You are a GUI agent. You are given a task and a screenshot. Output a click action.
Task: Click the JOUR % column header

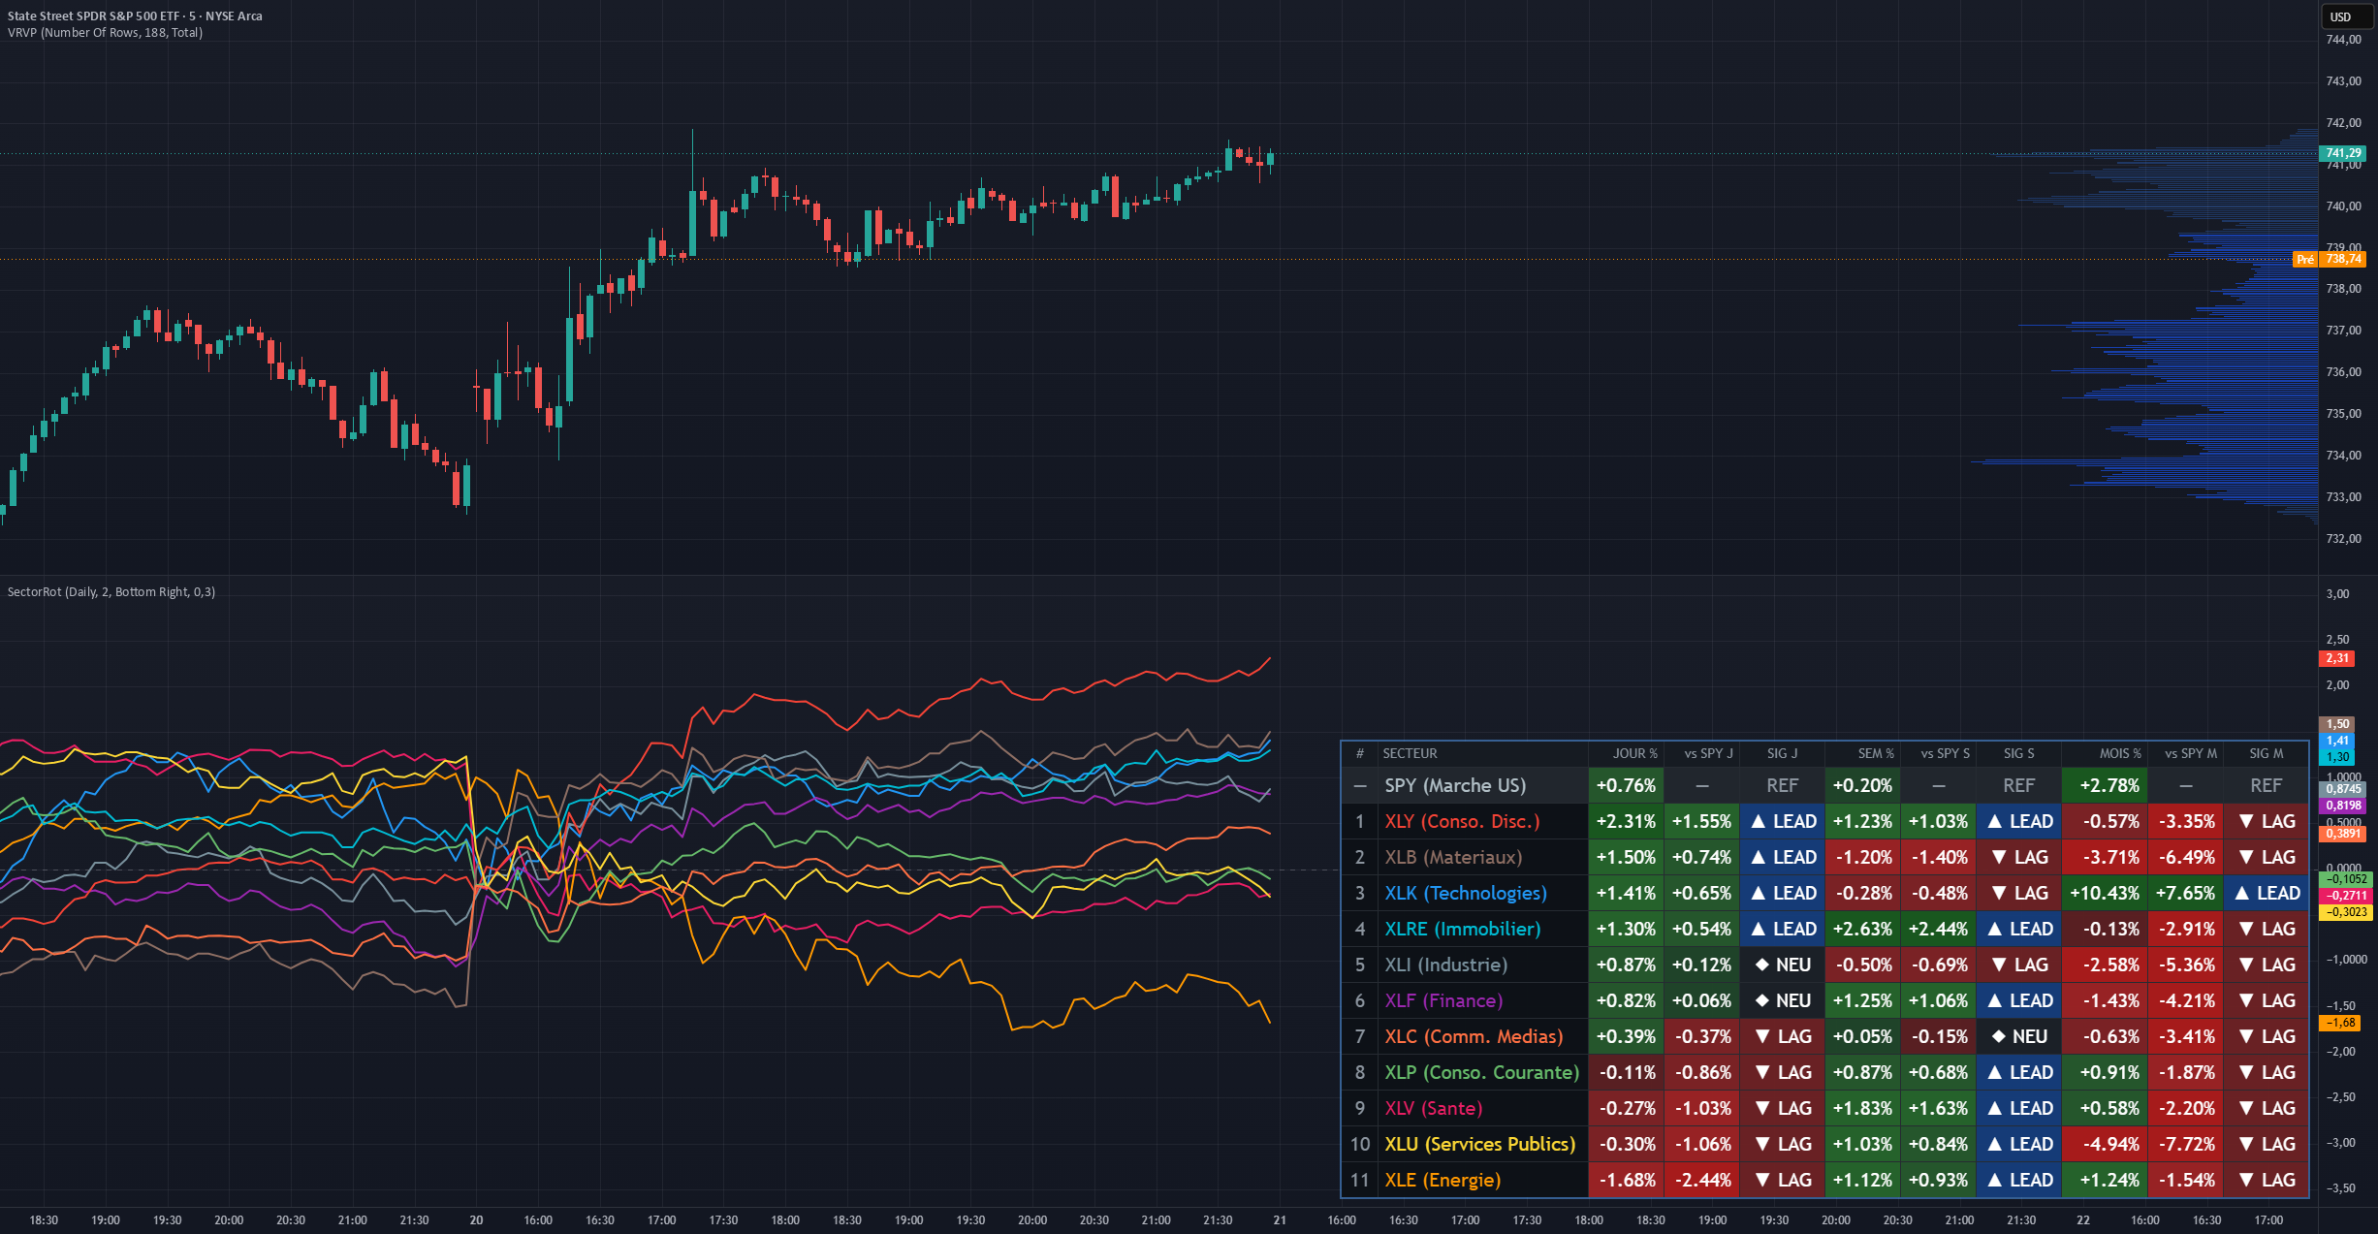click(1635, 753)
